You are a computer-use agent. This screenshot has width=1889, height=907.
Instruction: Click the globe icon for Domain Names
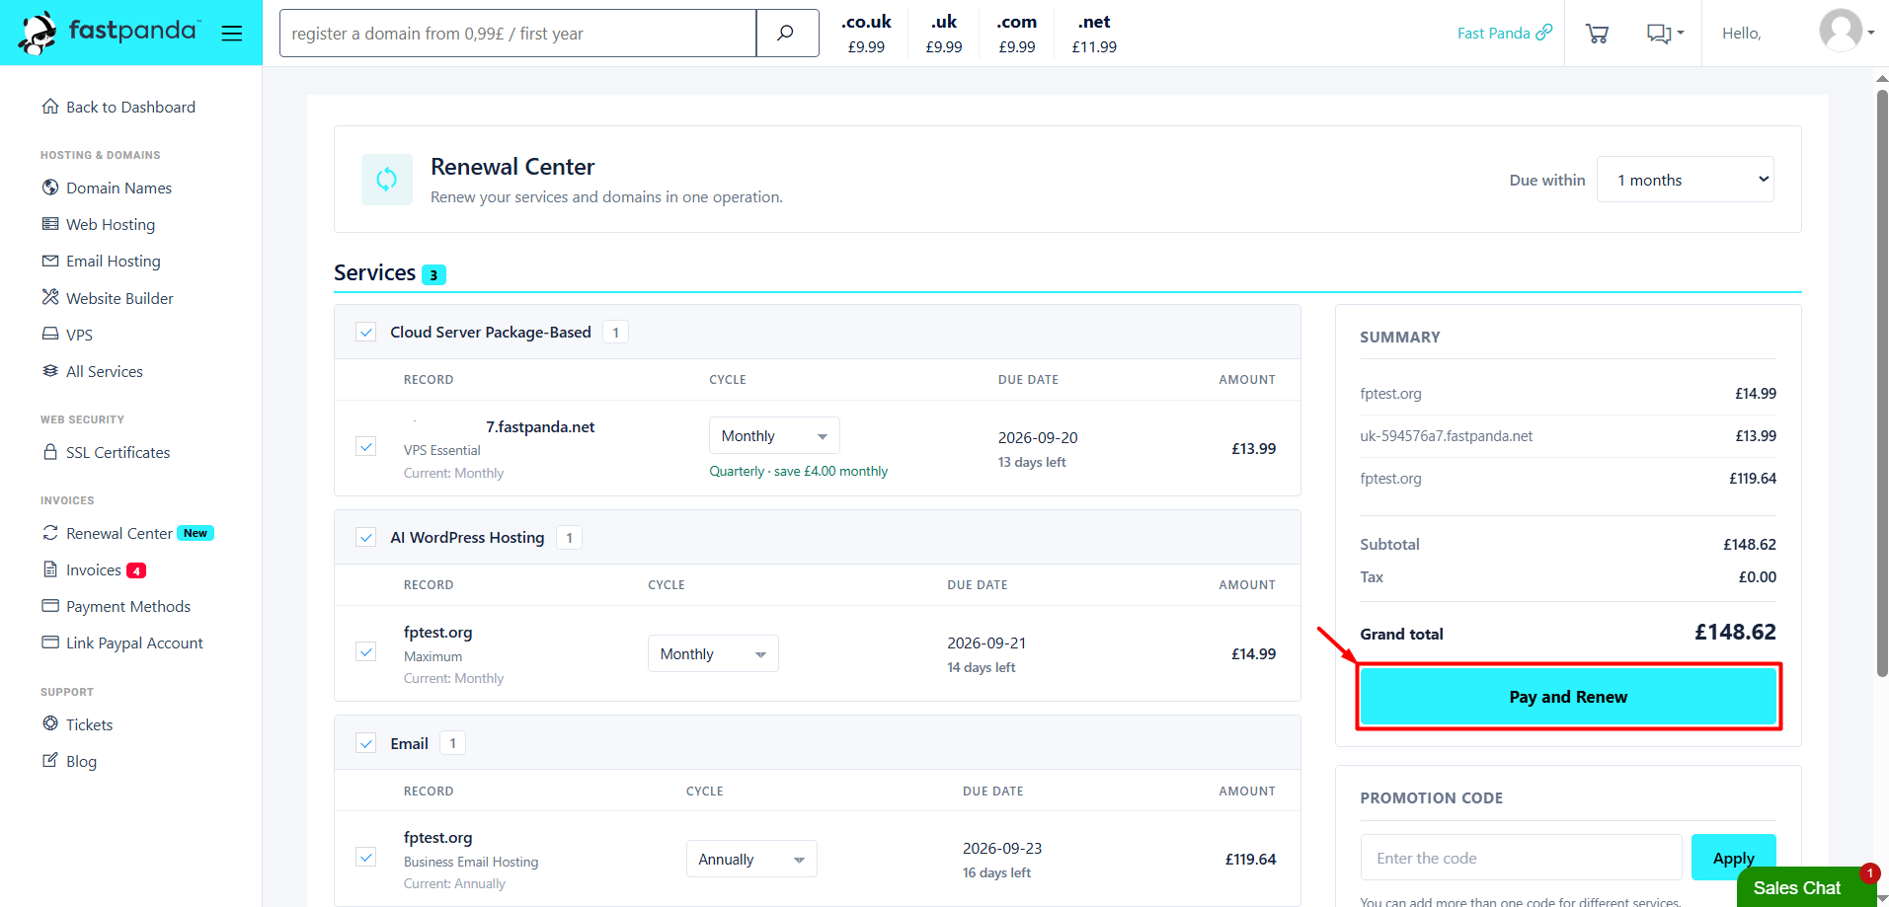(50, 188)
